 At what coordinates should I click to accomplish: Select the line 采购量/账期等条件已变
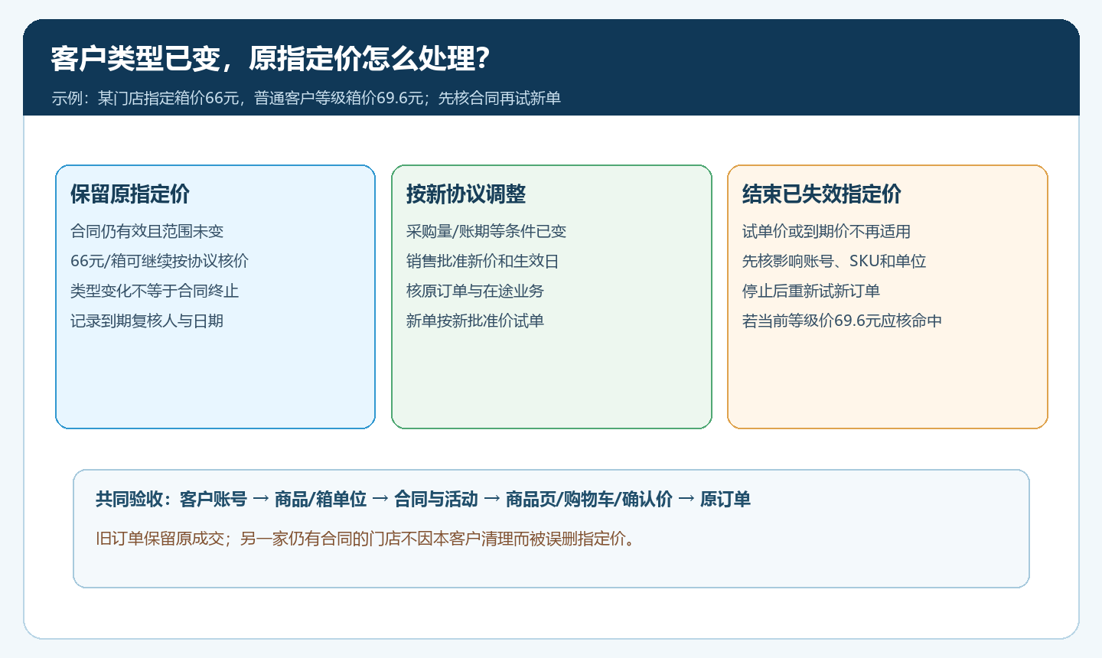486,231
